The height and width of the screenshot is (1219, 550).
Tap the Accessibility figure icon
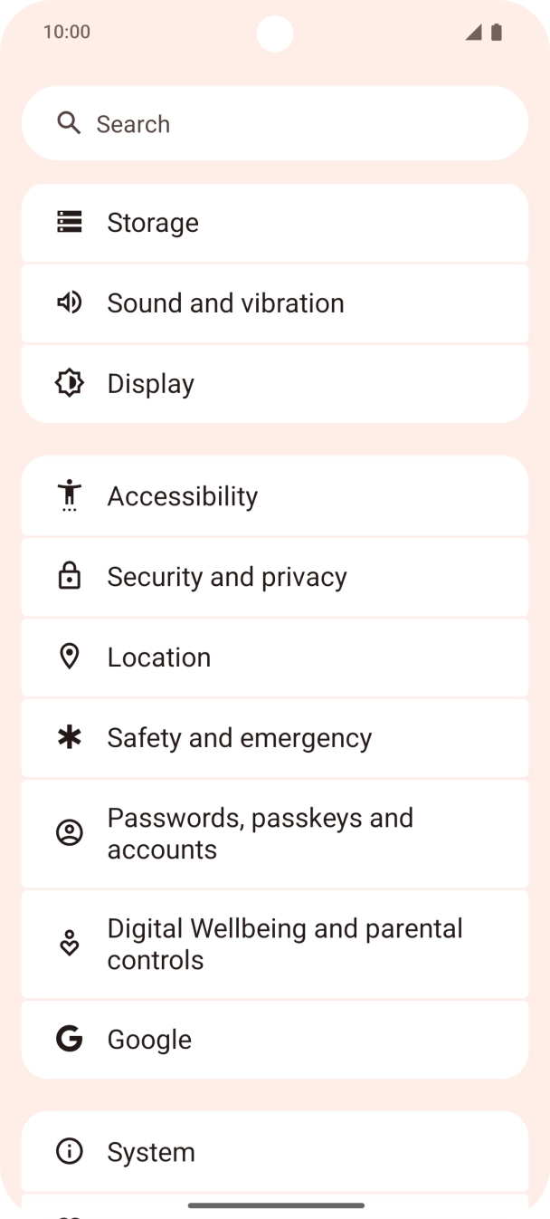(70, 495)
